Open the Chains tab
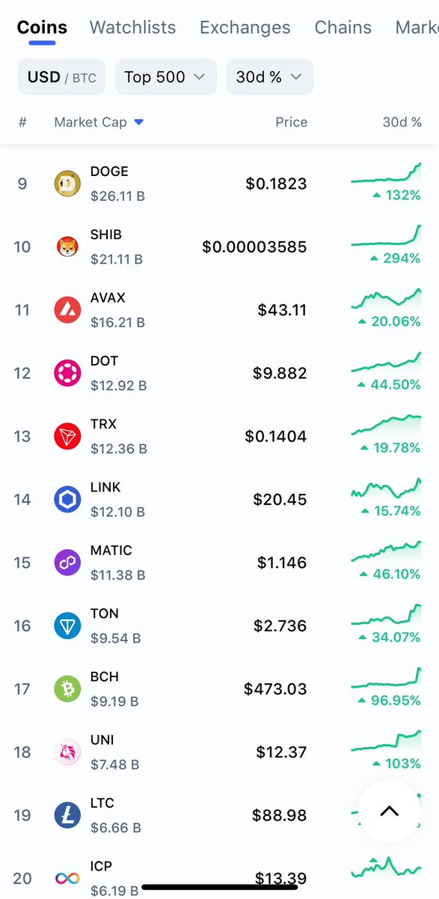Viewport: 439px width, 899px height. pos(343,28)
